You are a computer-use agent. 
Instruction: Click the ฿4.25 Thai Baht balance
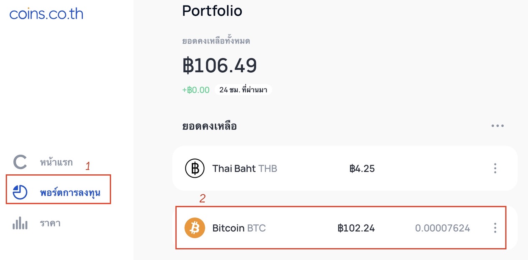(362, 169)
